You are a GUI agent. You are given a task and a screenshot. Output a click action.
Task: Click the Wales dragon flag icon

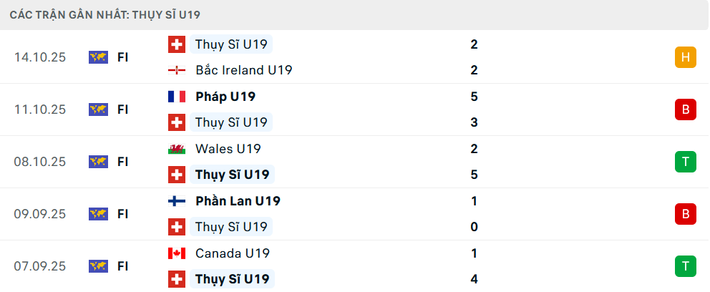tap(176, 149)
